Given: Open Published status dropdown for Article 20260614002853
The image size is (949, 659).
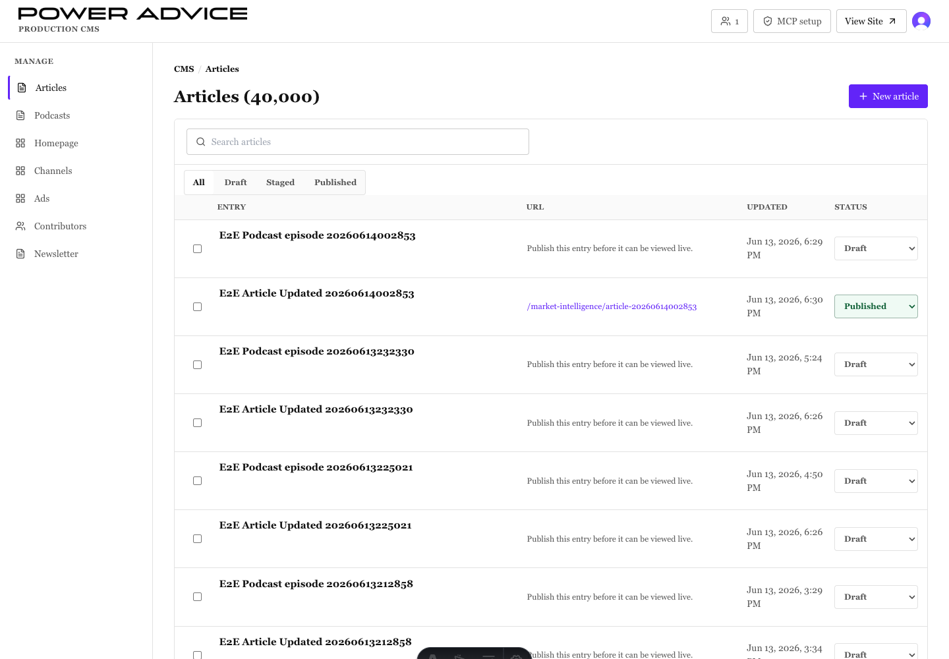Looking at the screenshot, I should pos(876,306).
